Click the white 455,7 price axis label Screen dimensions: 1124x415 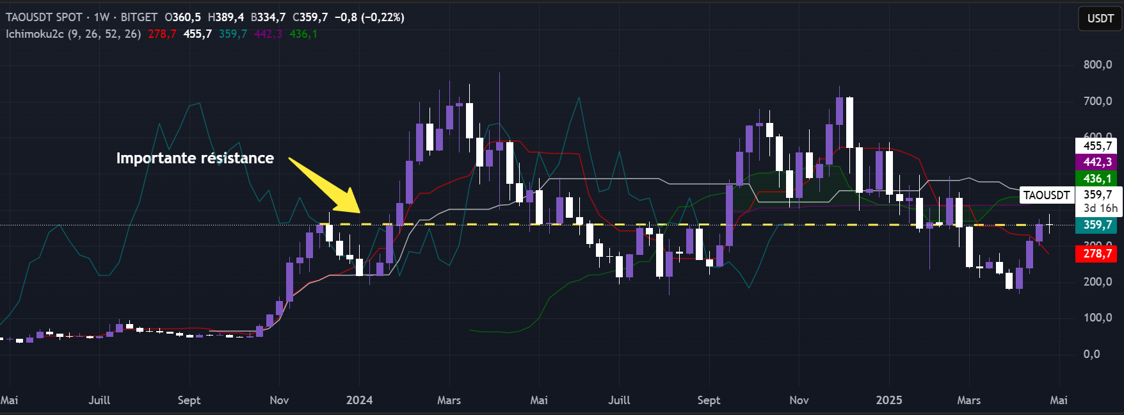click(1096, 146)
